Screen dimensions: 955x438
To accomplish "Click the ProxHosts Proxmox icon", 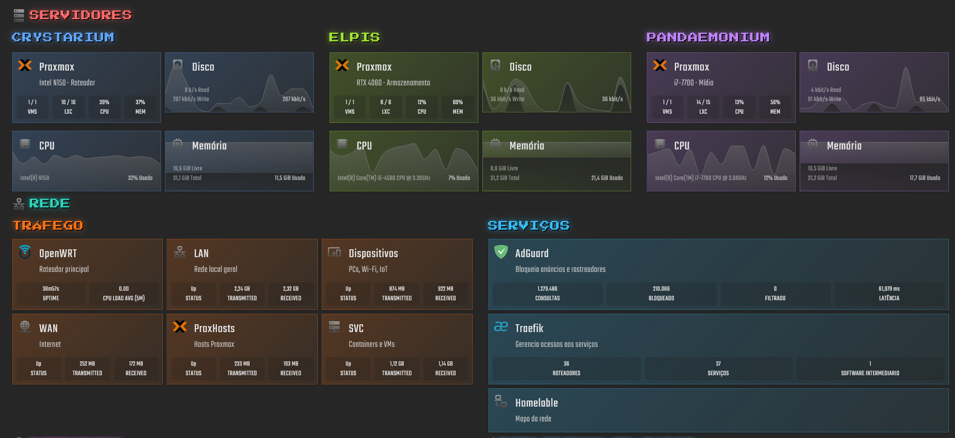I will 180,326.
